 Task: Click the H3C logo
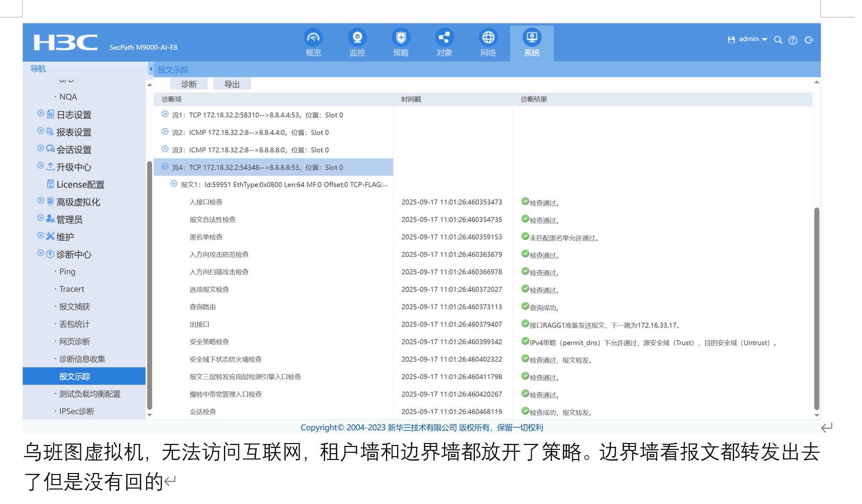65,43
